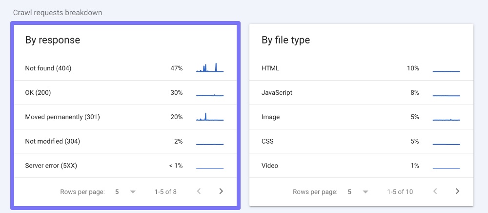Open the Image file type row

361,117
